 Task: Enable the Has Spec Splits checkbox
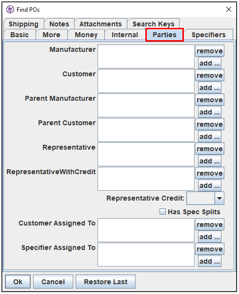162,212
